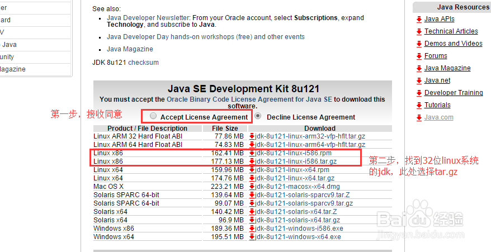Download jdk-8u121-linux-x64.rpm file link
This screenshot has width=491, height=252.
click(x=292, y=170)
